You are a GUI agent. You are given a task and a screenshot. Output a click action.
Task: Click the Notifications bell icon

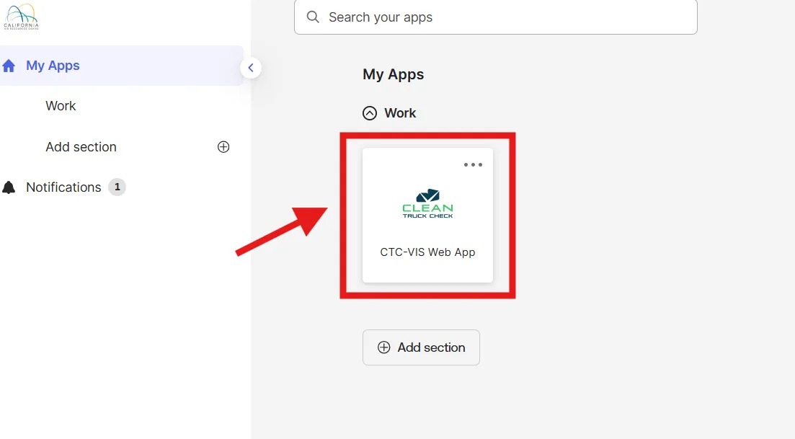(x=9, y=187)
